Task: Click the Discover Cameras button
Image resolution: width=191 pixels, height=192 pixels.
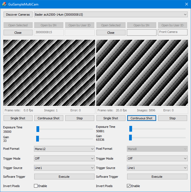Action: pos(18,15)
